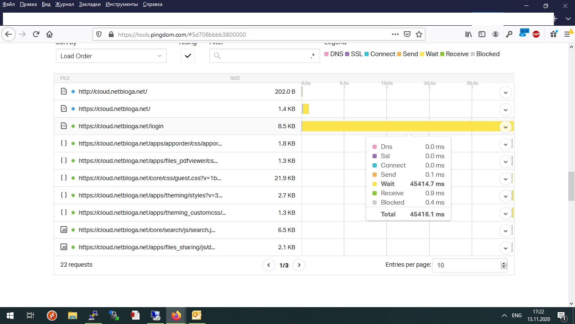The height and width of the screenshot is (324, 575).
Task: Open the Load Order sort dropdown
Action: [x=111, y=56]
